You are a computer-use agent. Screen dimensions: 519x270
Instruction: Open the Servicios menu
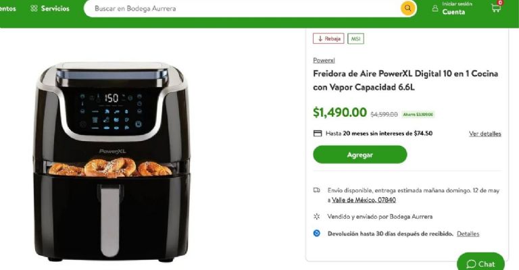pyautogui.click(x=49, y=8)
